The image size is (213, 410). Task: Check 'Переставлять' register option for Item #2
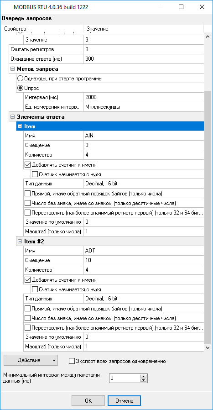(x=27, y=328)
